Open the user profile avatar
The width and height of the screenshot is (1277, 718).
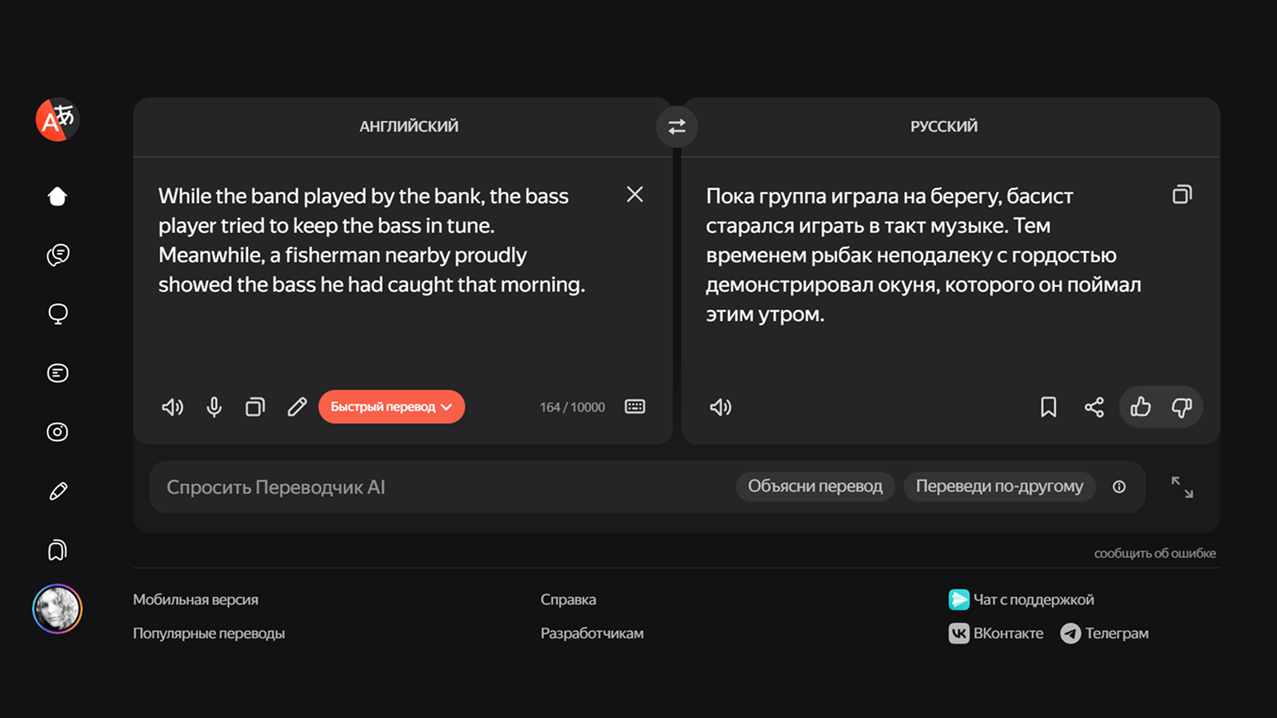pyautogui.click(x=57, y=609)
